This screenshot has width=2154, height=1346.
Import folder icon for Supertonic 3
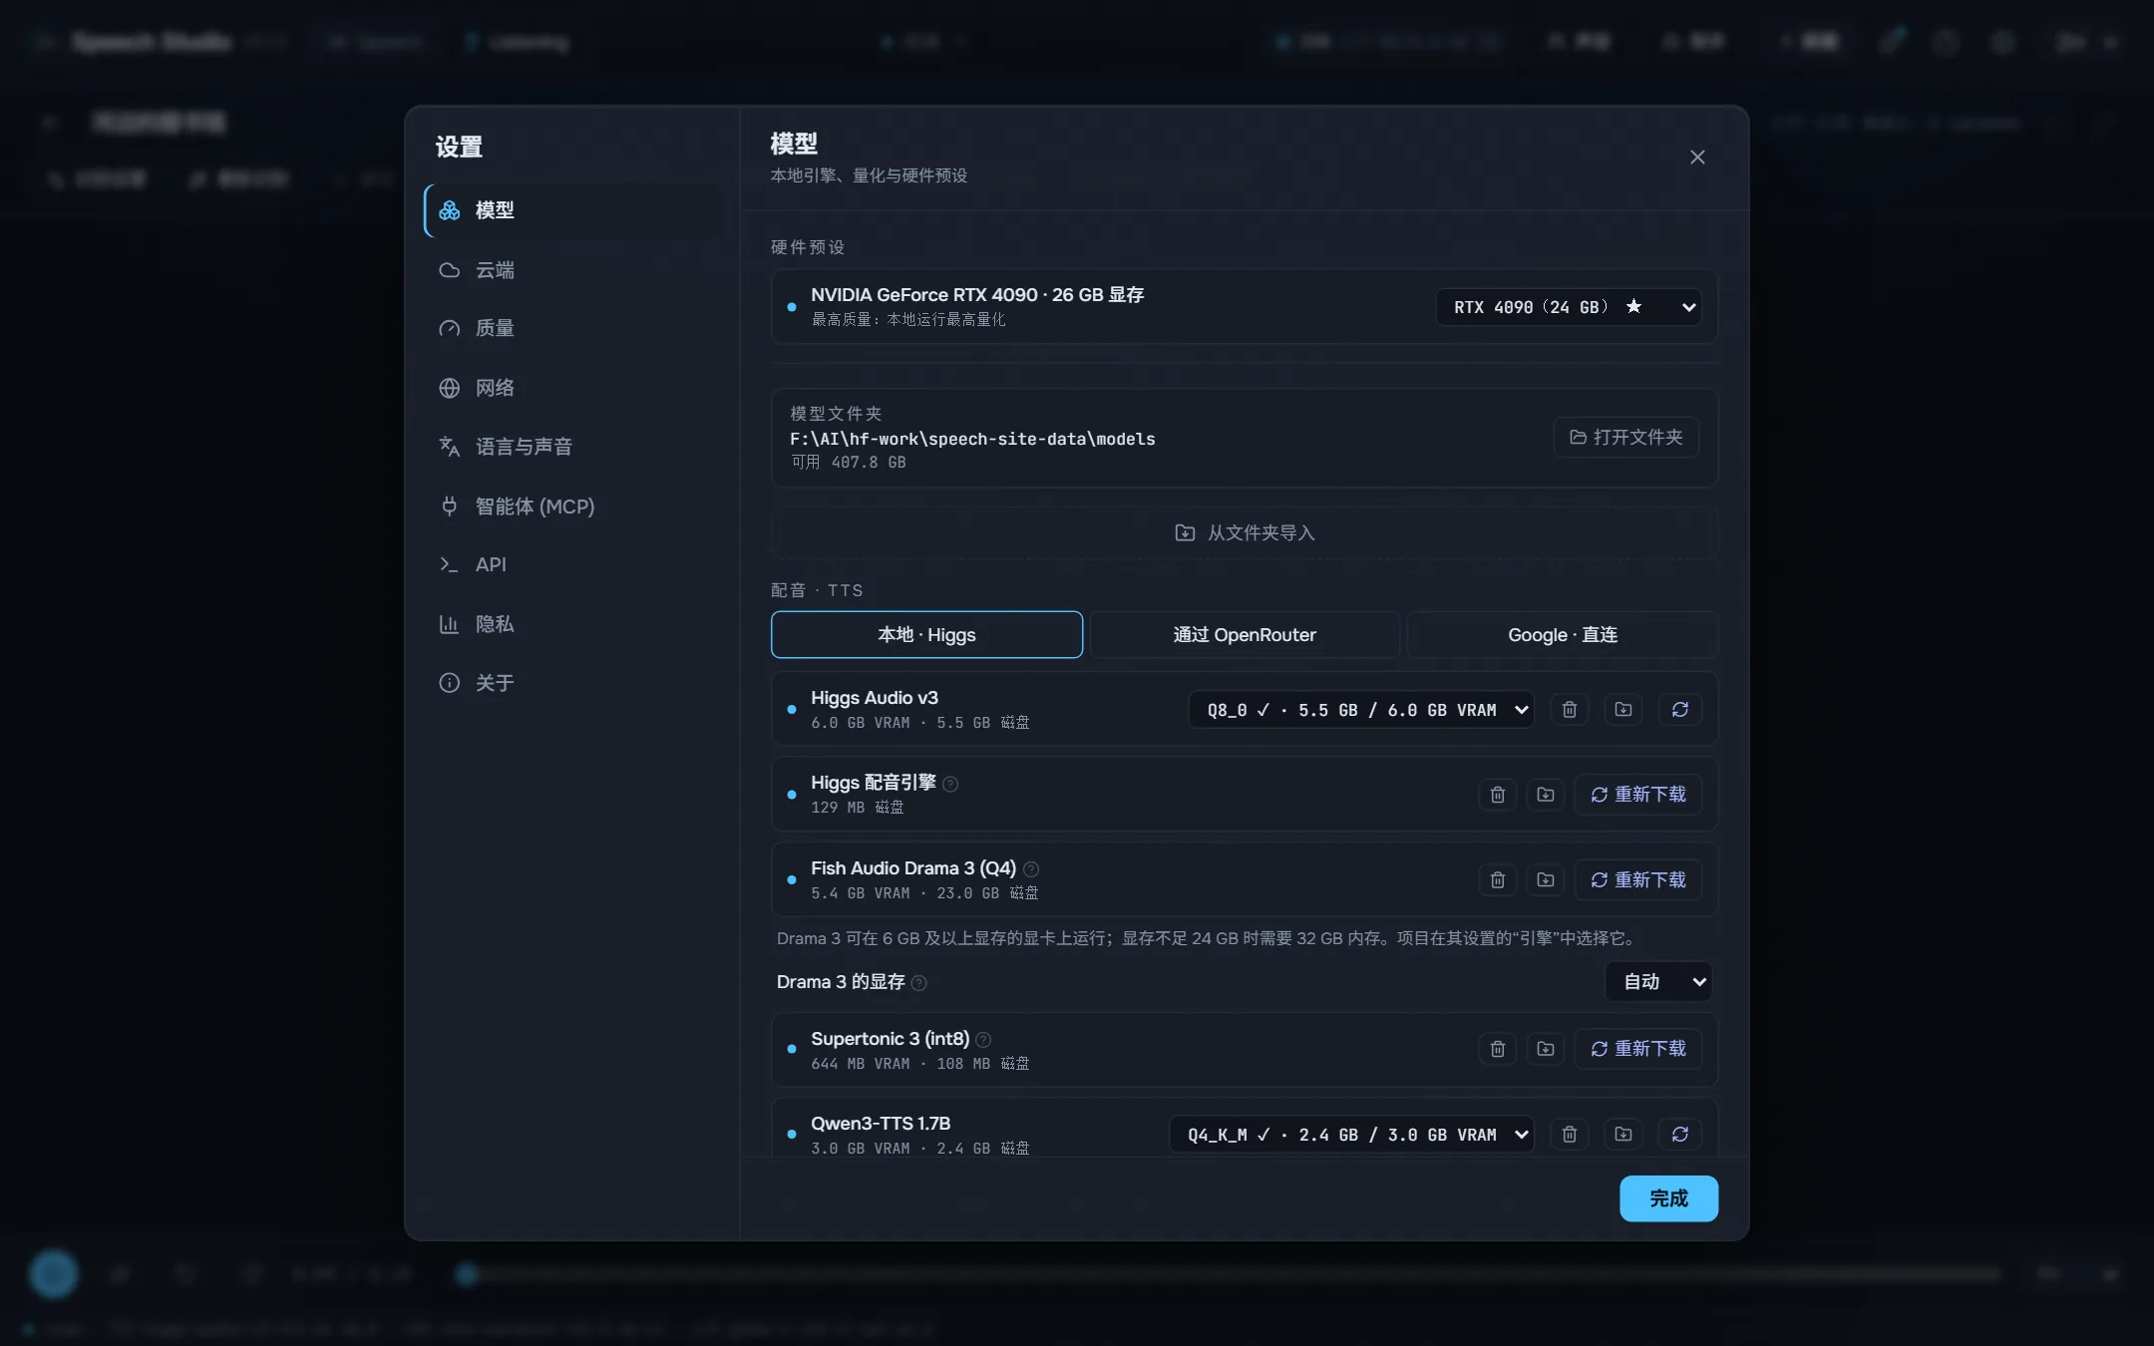click(1545, 1049)
